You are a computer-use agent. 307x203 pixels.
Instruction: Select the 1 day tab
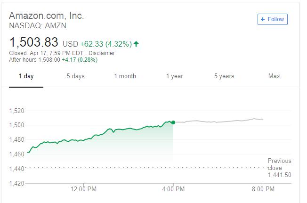[26, 76]
